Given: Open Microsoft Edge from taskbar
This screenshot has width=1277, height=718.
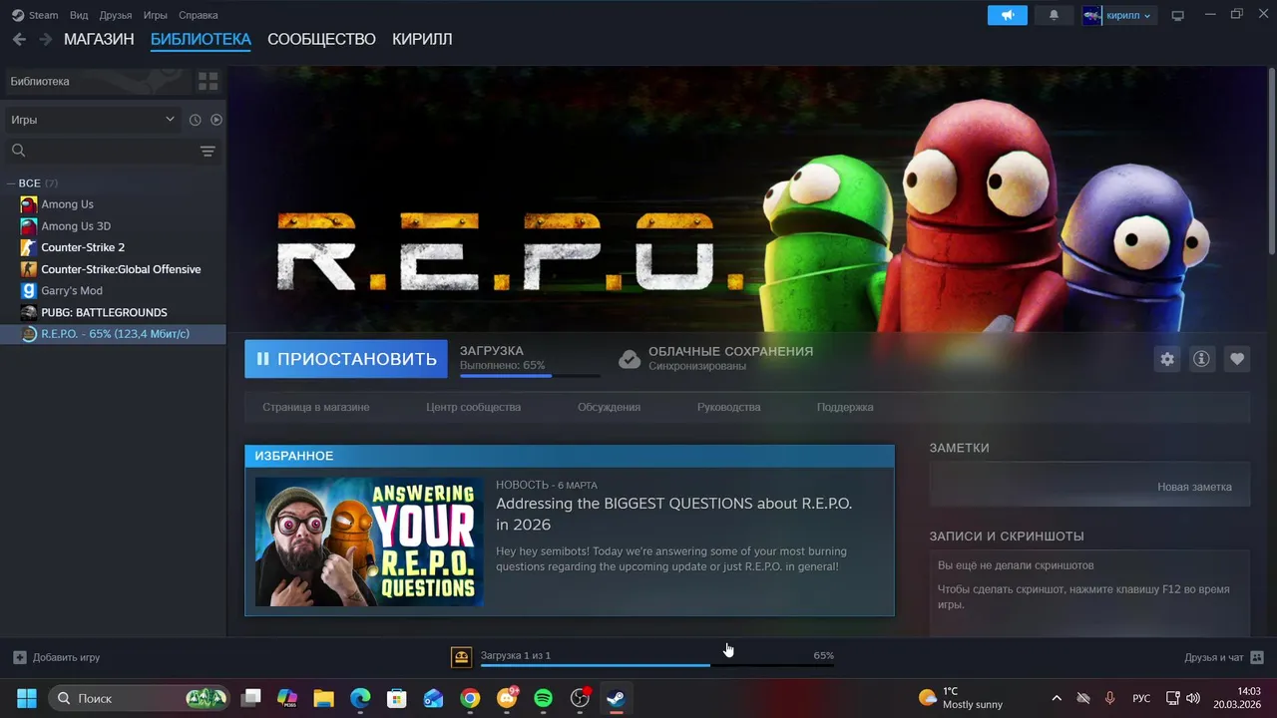Looking at the screenshot, I should pyautogui.click(x=360, y=698).
